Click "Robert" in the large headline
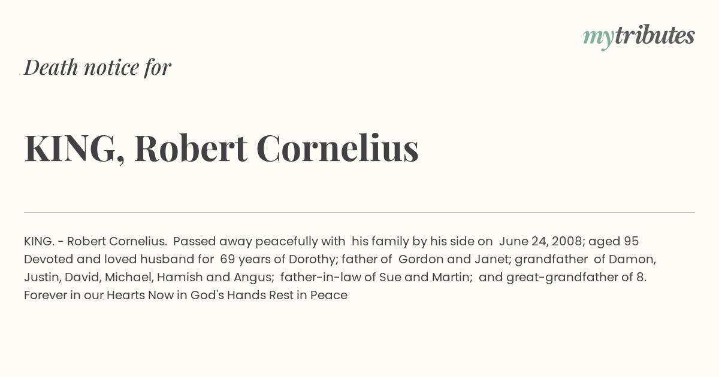 191,148
